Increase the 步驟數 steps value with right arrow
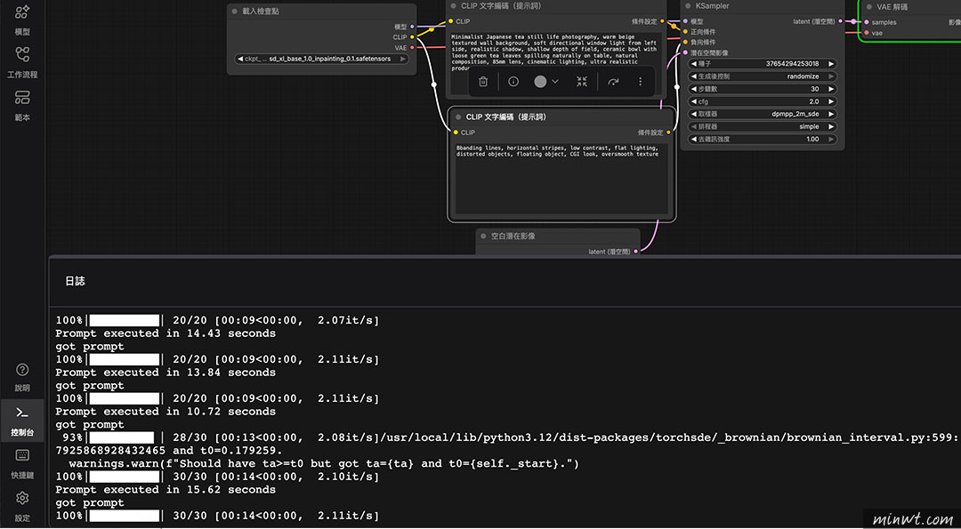Screen dimensions: 961x529 click(x=832, y=89)
